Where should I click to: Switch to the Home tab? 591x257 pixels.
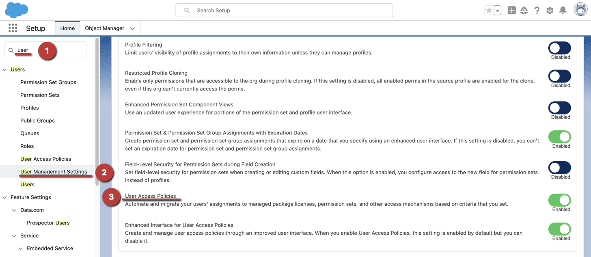[x=67, y=28]
